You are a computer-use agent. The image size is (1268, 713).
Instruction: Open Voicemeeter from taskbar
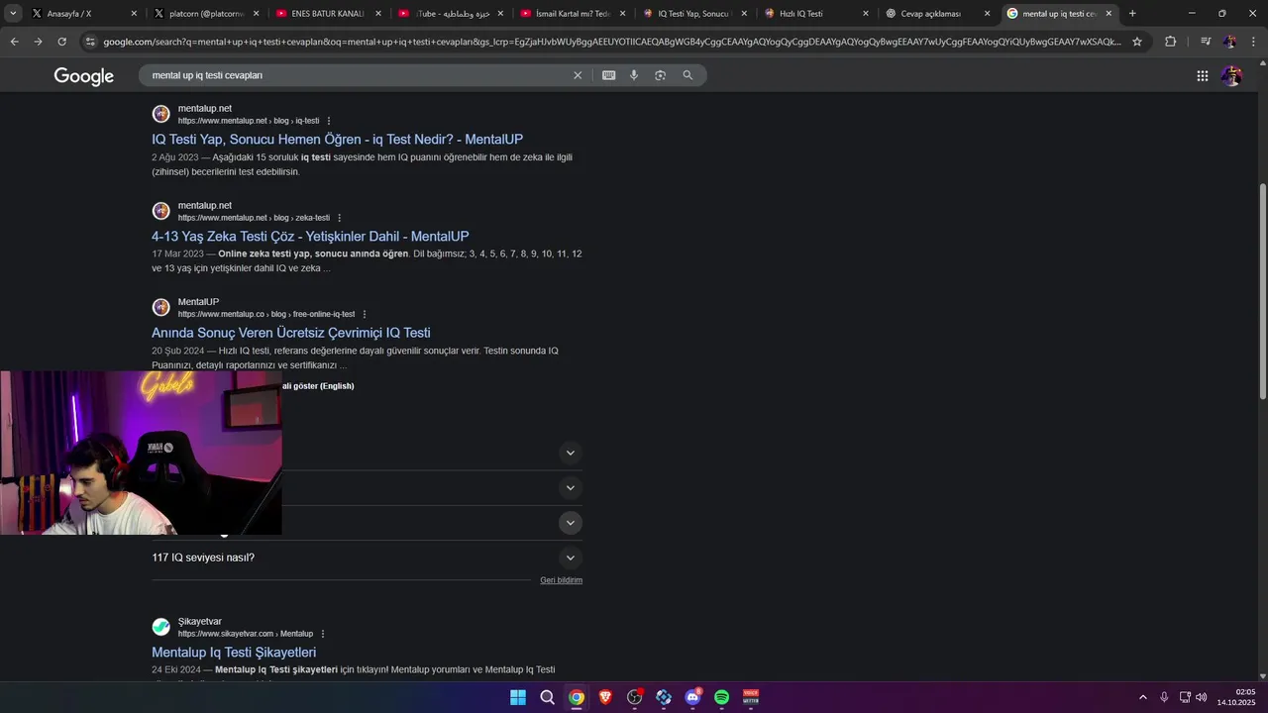click(x=751, y=697)
